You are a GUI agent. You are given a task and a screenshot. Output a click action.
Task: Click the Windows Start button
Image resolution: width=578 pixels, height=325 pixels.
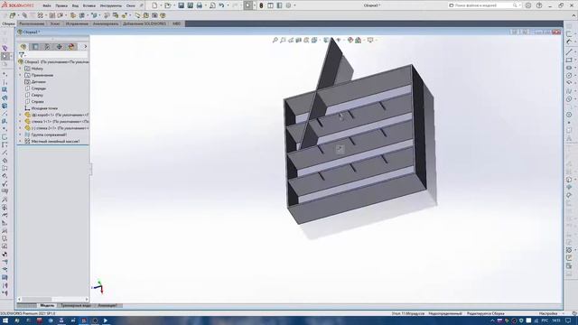[x=5, y=320]
